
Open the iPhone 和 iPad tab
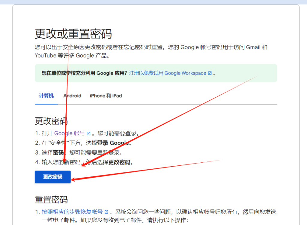(x=106, y=96)
